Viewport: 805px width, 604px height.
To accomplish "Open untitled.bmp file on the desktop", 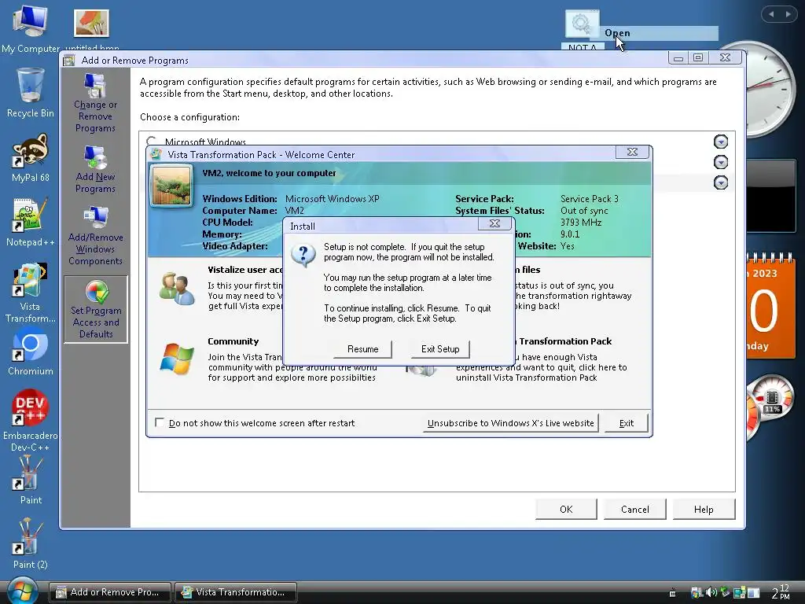I will [x=91, y=30].
